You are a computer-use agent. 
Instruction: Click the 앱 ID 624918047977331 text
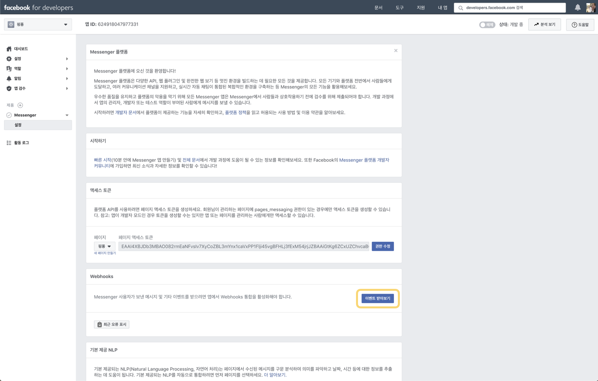tap(112, 24)
